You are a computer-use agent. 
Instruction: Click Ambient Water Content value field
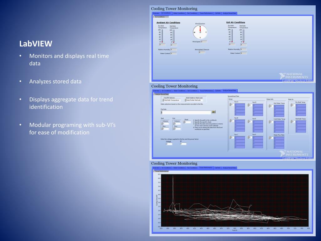pos(174,53)
